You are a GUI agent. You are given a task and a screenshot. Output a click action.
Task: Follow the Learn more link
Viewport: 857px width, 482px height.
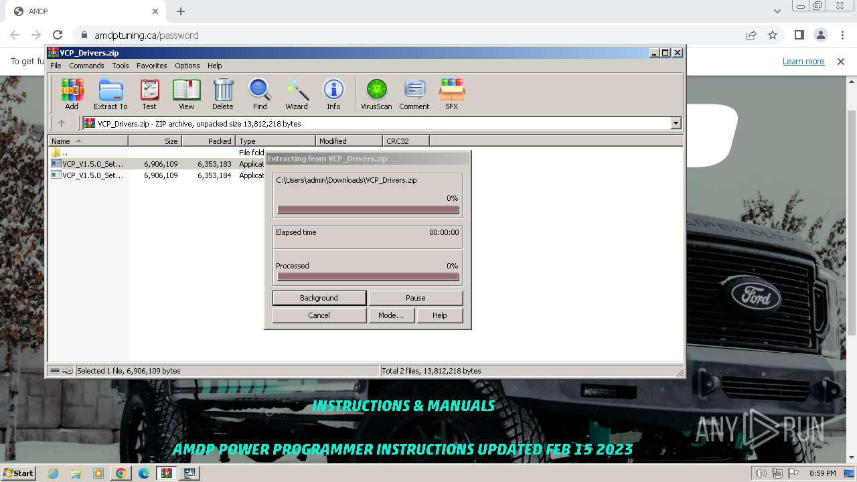803,61
